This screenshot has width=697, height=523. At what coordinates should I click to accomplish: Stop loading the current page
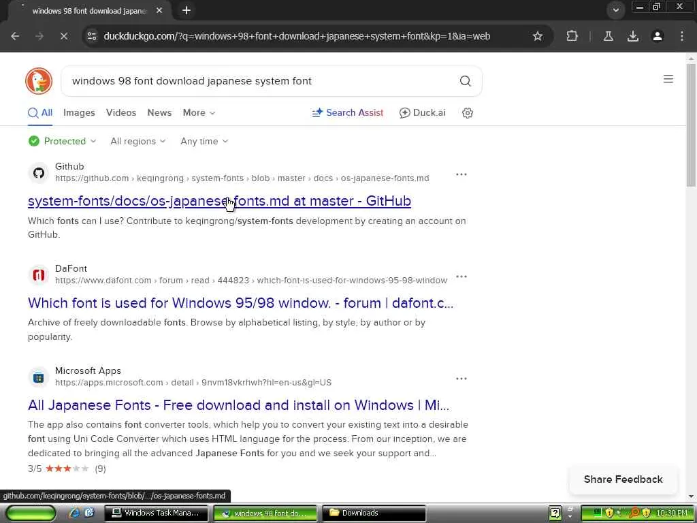click(63, 36)
